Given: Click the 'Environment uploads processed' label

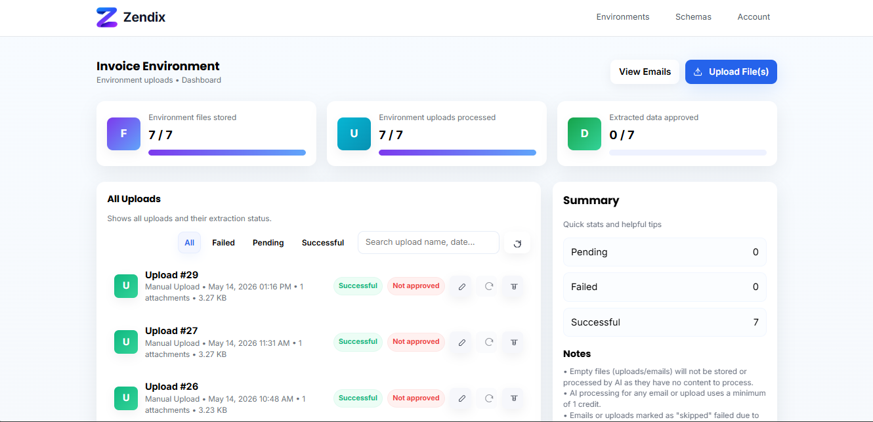Looking at the screenshot, I should (x=437, y=117).
